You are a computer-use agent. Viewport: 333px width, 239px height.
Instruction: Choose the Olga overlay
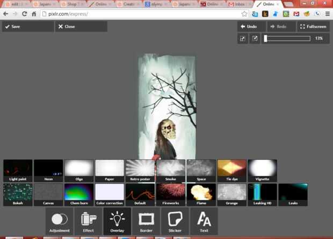pos(79,171)
